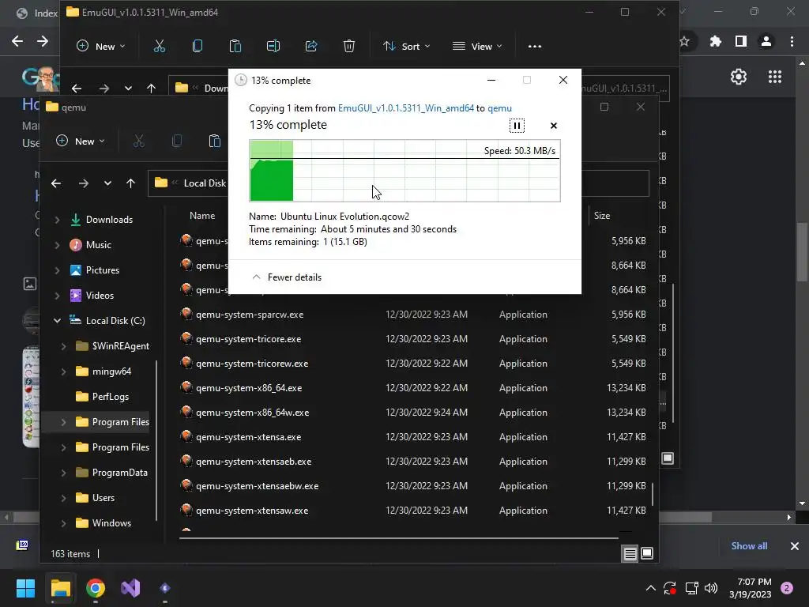Select Music in the navigation pane
This screenshot has width=809, height=607.
coord(98,245)
